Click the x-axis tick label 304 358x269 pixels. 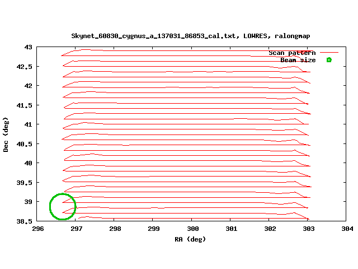coord(347,229)
